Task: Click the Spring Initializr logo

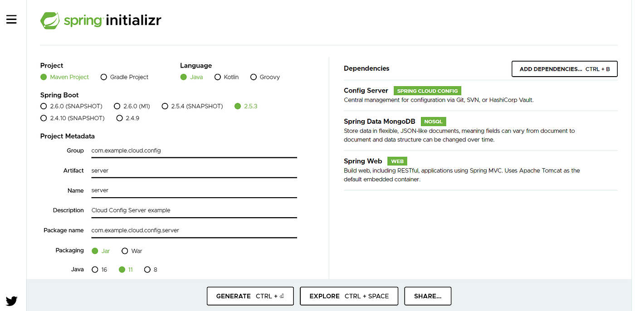Action: click(x=101, y=21)
